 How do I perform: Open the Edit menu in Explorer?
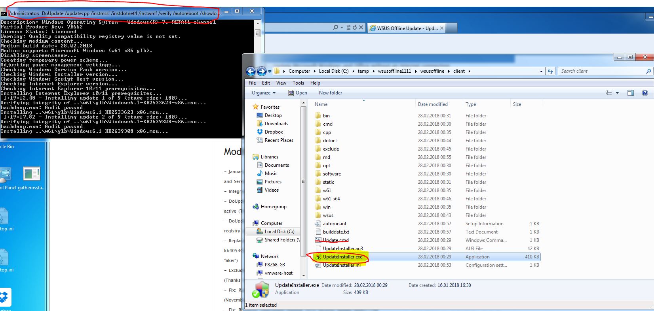coord(266,83)
